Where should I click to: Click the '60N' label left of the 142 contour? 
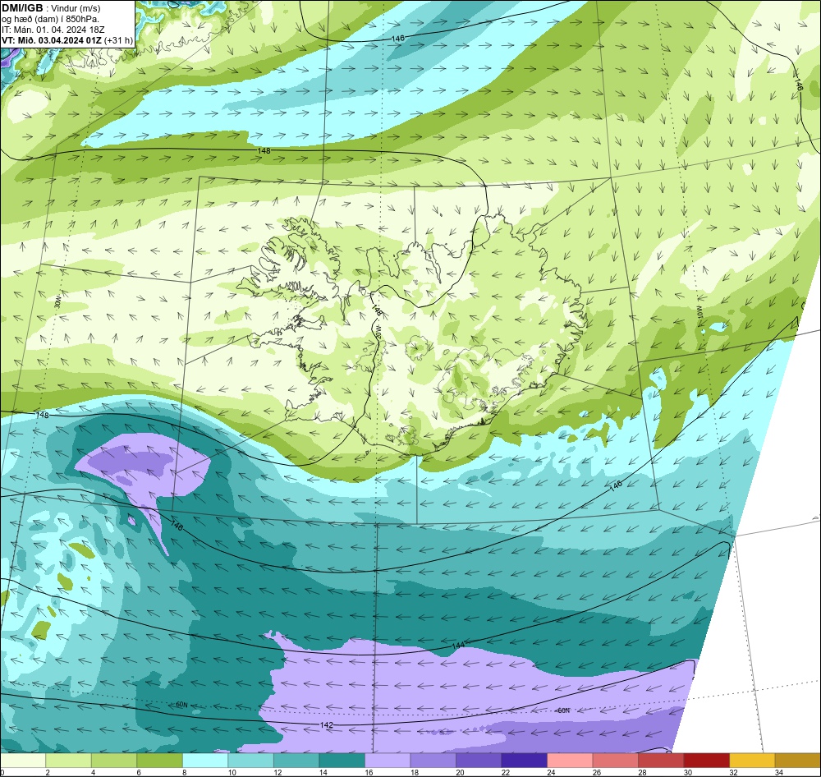(x=181, y=705)
